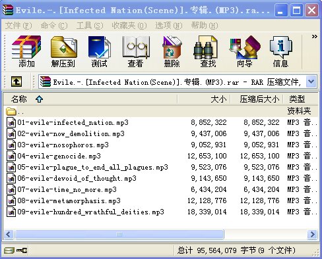Open the archive path dropdown
This screenshot has height=259, width=322.
311,82
